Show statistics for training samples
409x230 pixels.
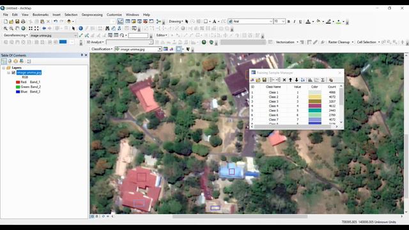click(323, 80)
